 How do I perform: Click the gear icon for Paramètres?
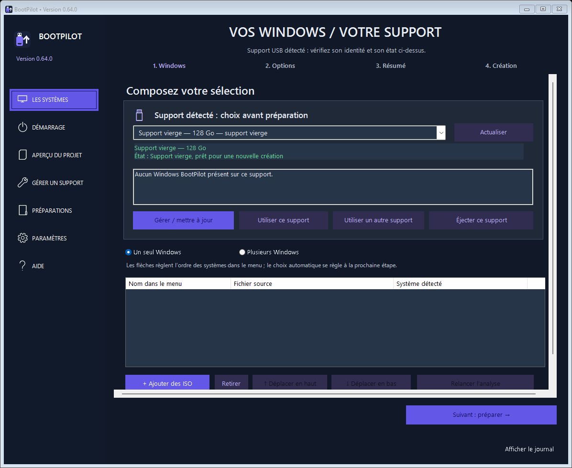tap(22, 238)
